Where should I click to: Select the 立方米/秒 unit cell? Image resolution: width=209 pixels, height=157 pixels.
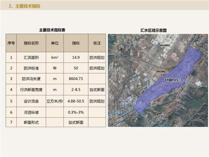coord(55,101)
